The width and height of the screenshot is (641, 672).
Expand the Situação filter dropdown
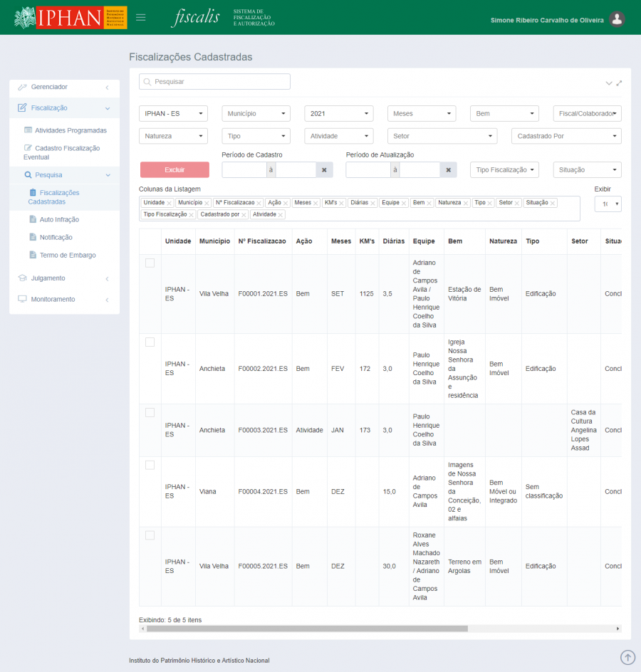tap(587, 170)
